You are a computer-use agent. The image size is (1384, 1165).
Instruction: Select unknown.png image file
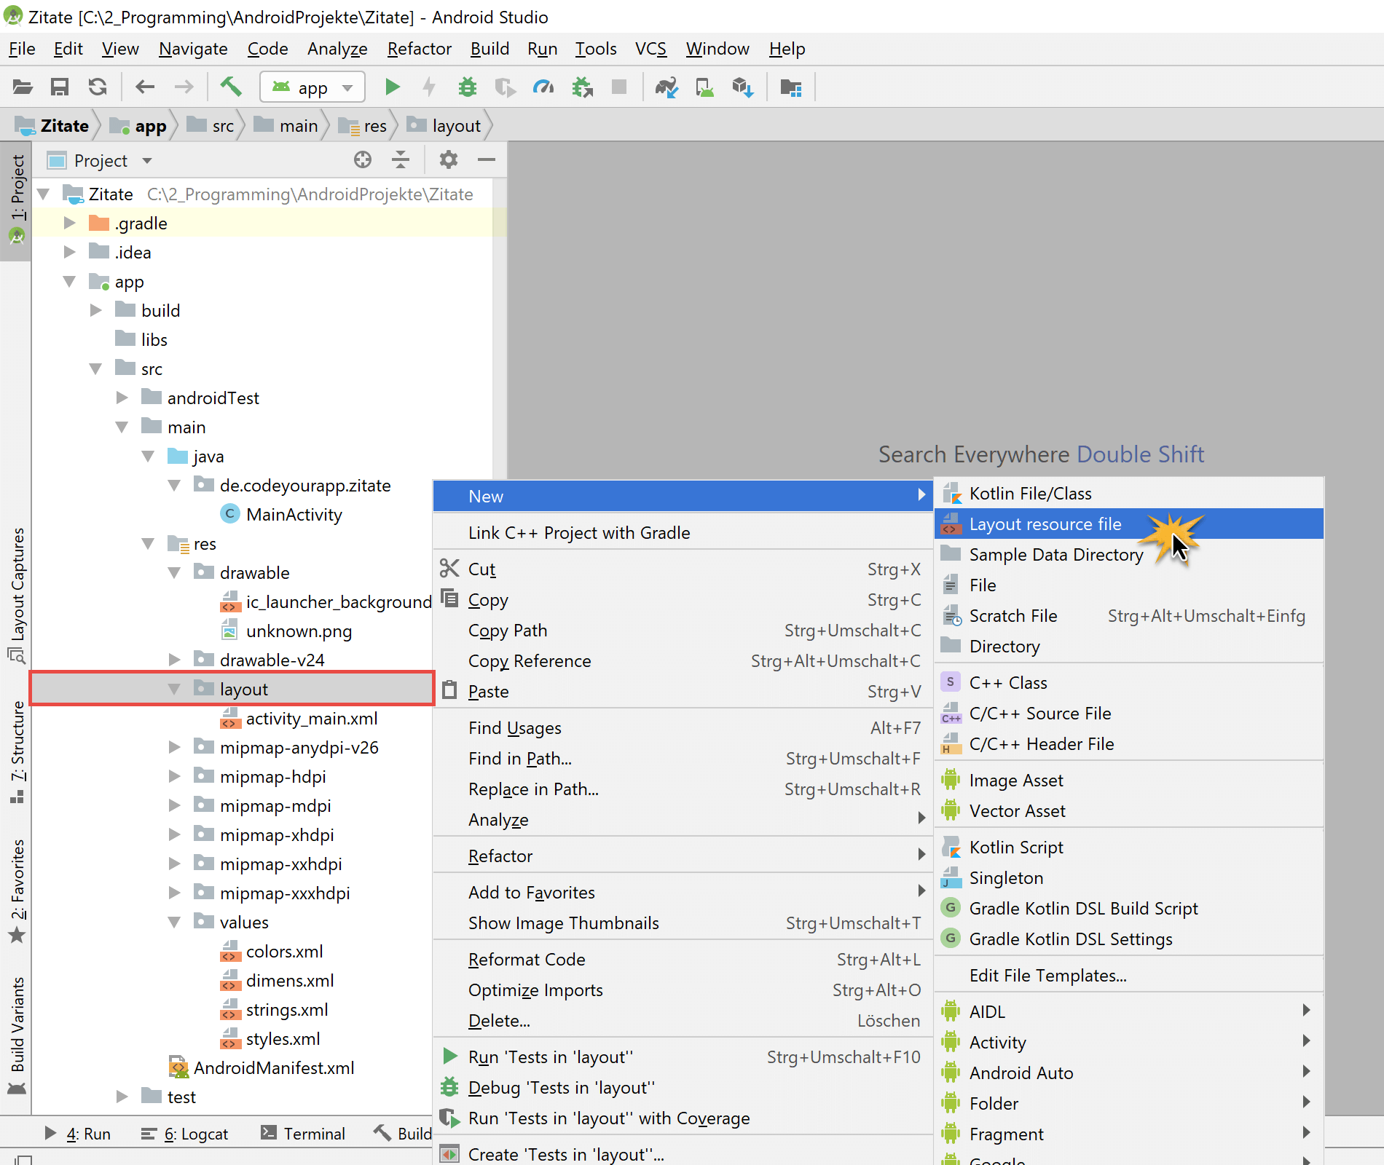point(299,631)
